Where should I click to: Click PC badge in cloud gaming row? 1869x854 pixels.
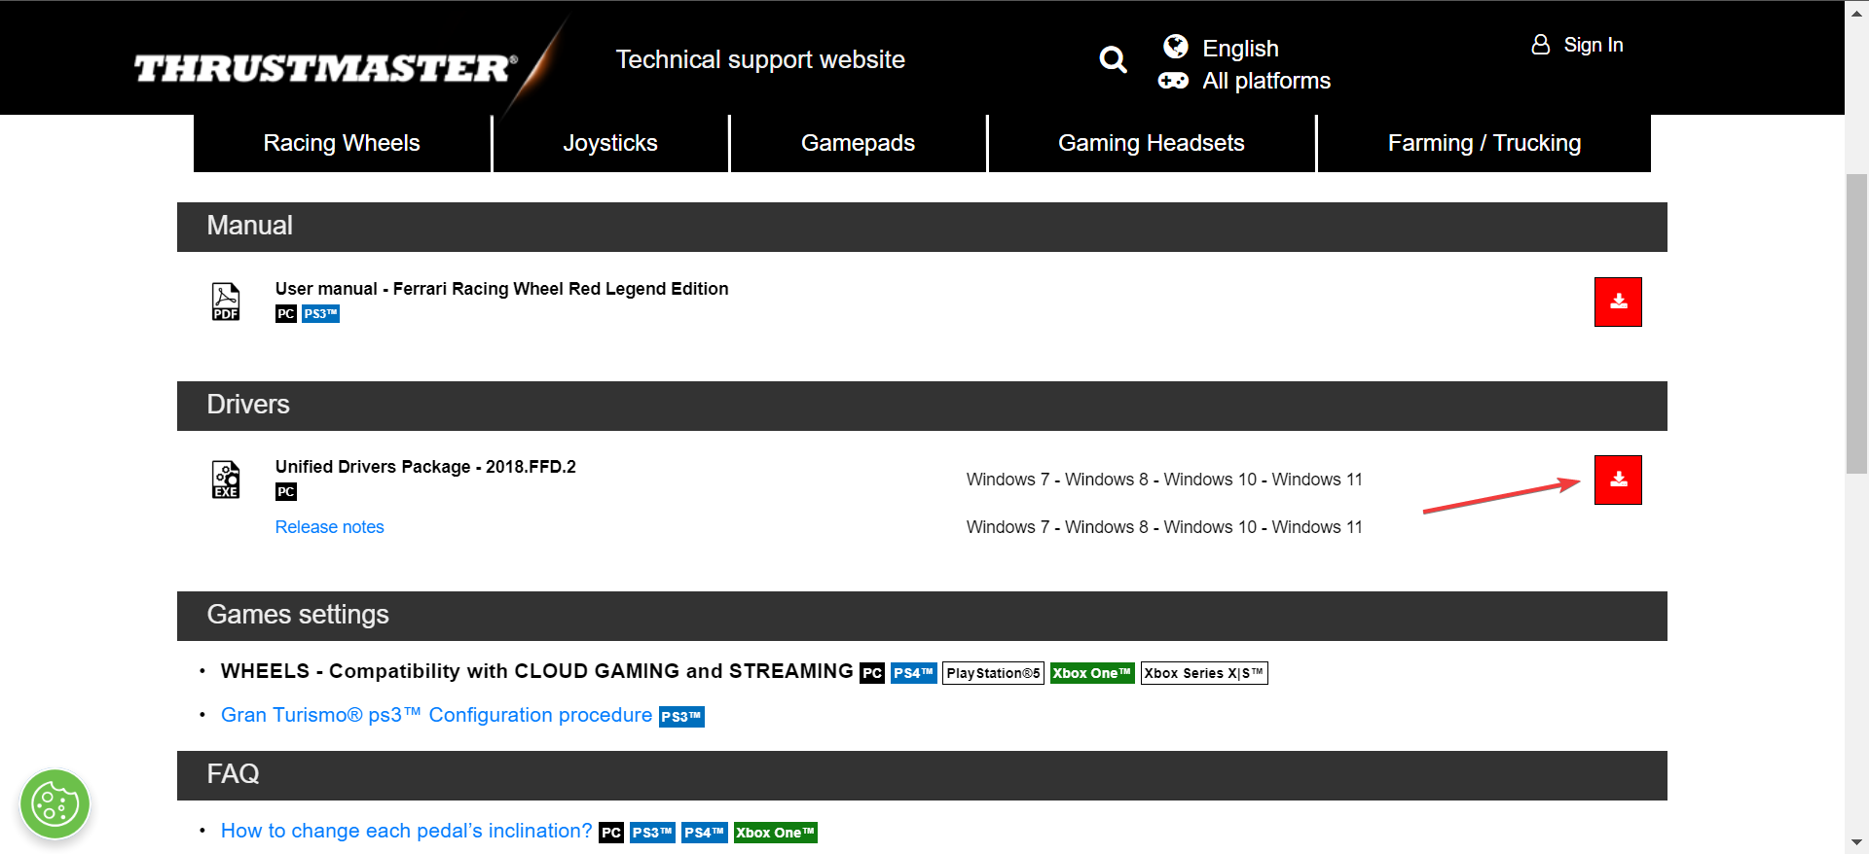(872, 673)
